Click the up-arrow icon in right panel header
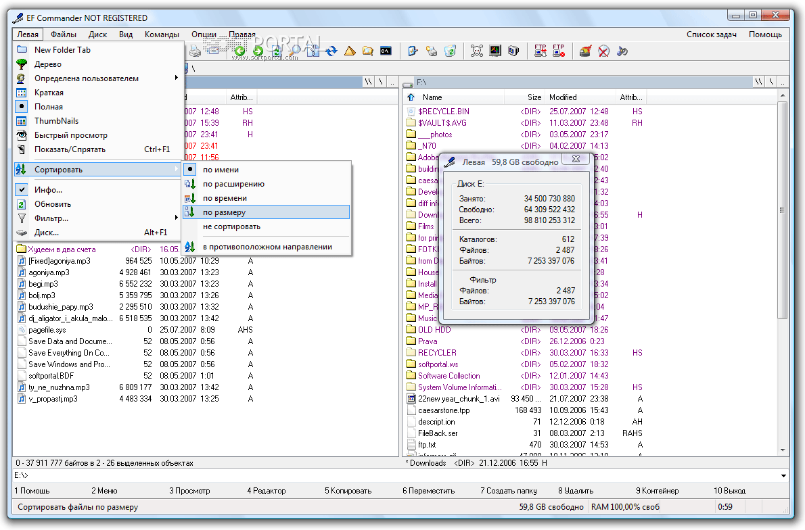This screenshot has height=530, width=805. [411, 97]
